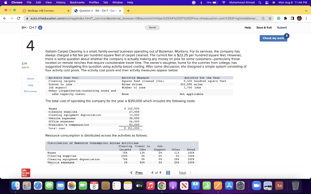
Task: Click the Grammarly extension icon in the toolbar
Action: coord(279,18)
